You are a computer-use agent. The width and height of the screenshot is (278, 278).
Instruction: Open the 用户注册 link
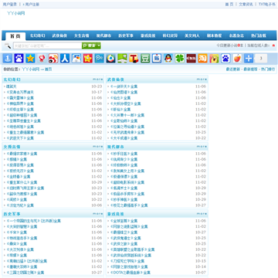click(x=32, y=5)
